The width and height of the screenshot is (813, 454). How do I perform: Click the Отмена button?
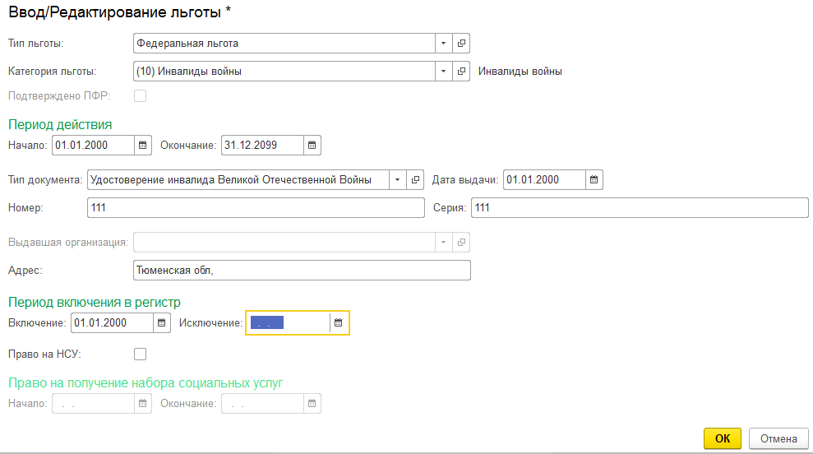[x=778, y=438]
